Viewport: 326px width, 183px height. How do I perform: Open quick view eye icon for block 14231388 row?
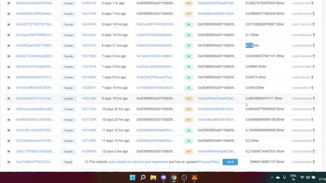tap(9, 98)
